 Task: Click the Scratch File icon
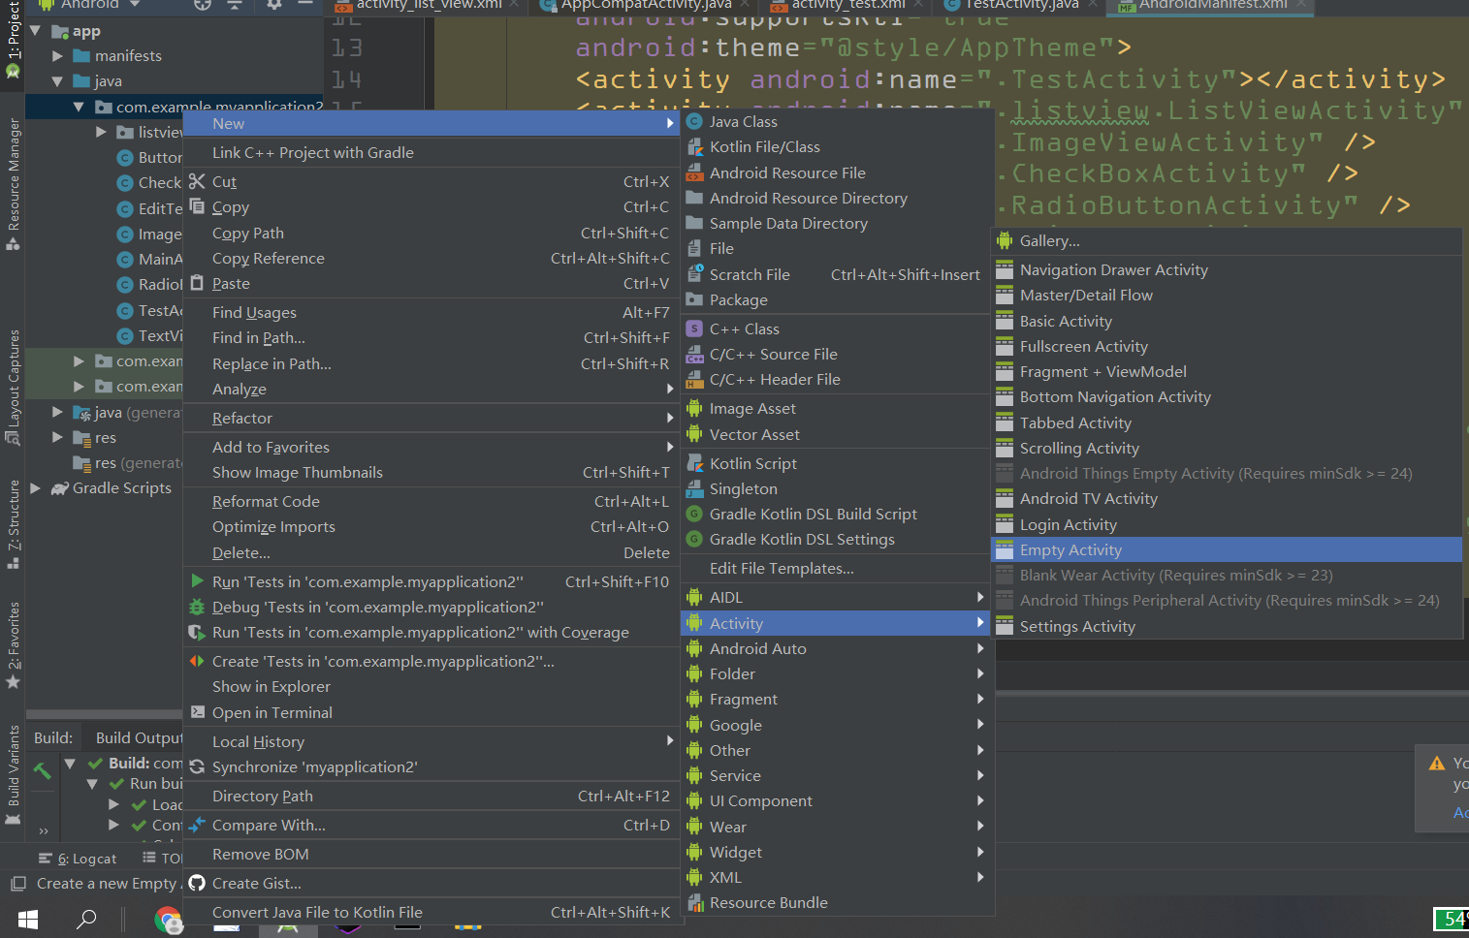coord(694,274)
